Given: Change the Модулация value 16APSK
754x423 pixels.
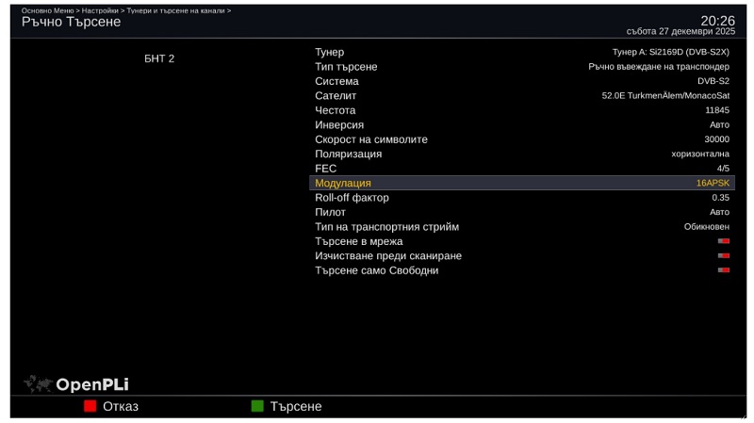Looking at the screenshot, I should 713,183.
